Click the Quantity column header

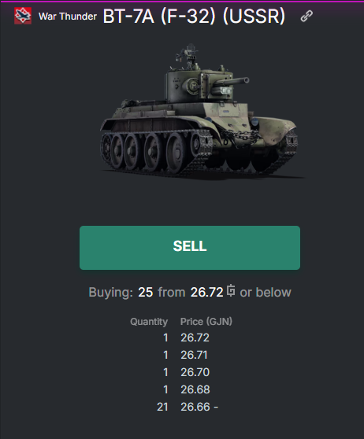(x=149, y=322)
